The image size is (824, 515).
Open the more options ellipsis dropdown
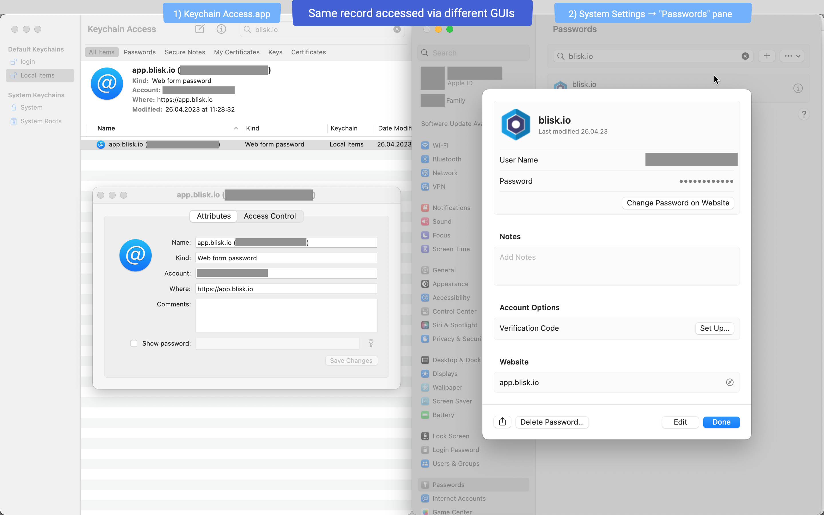[x=792, y=56]
